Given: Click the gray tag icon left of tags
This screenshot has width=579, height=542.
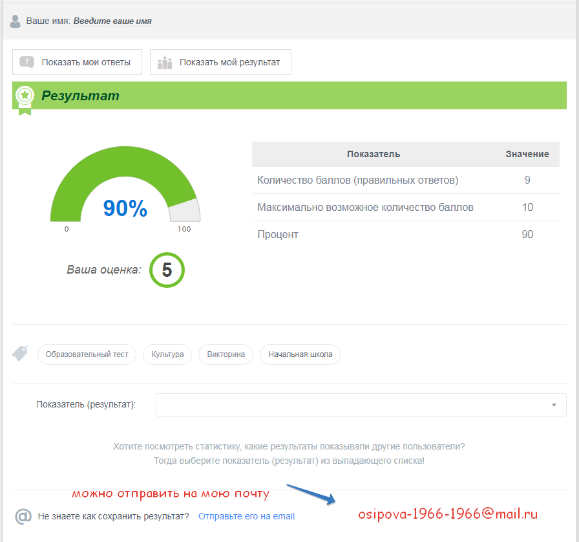Looking at the screenshot, I should (x=20, y=353).
